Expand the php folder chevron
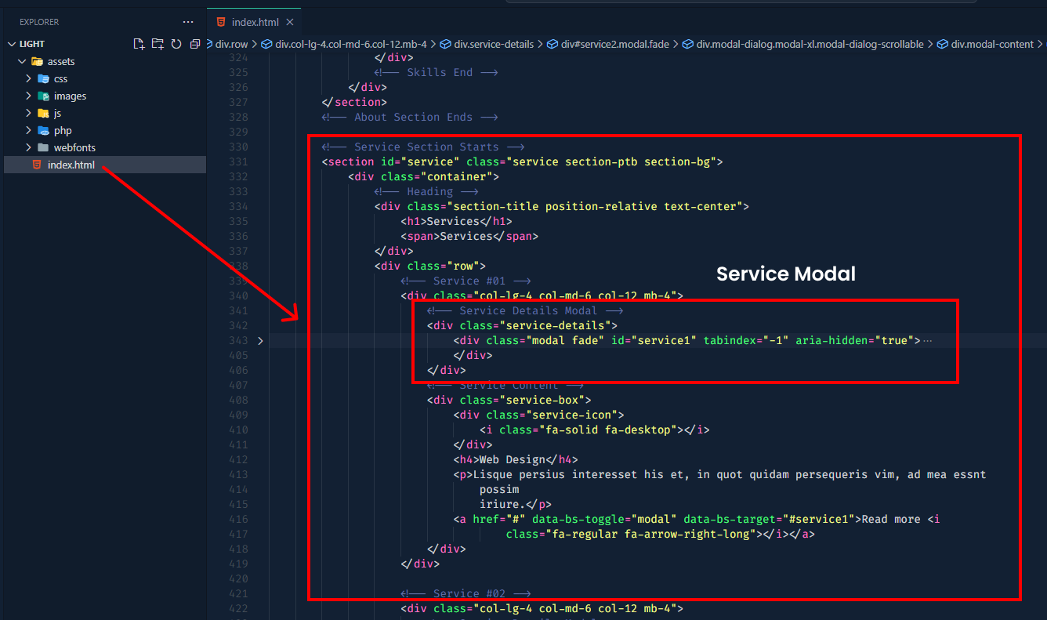The height and width of the screenshot is (620, 1047). click(x=28, y=130)
